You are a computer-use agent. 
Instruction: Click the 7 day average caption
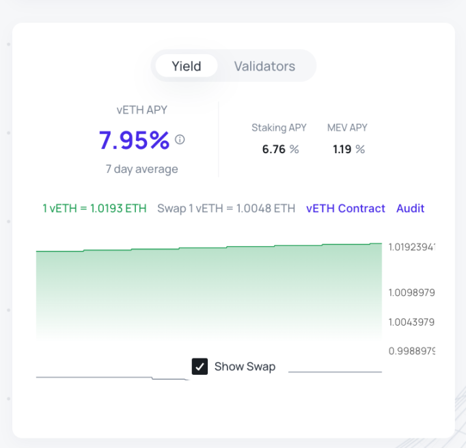[141, 169]
